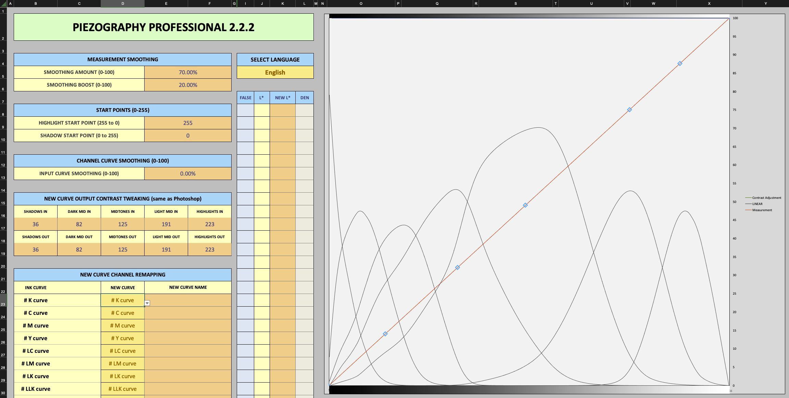The image size is (789, 398).
Task: Select Highlights Out value 223
Action: pos(210,249)
